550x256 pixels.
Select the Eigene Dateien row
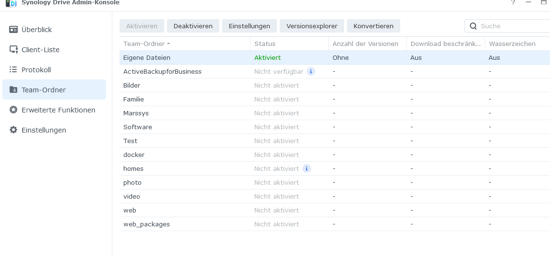tap(335, 58)
